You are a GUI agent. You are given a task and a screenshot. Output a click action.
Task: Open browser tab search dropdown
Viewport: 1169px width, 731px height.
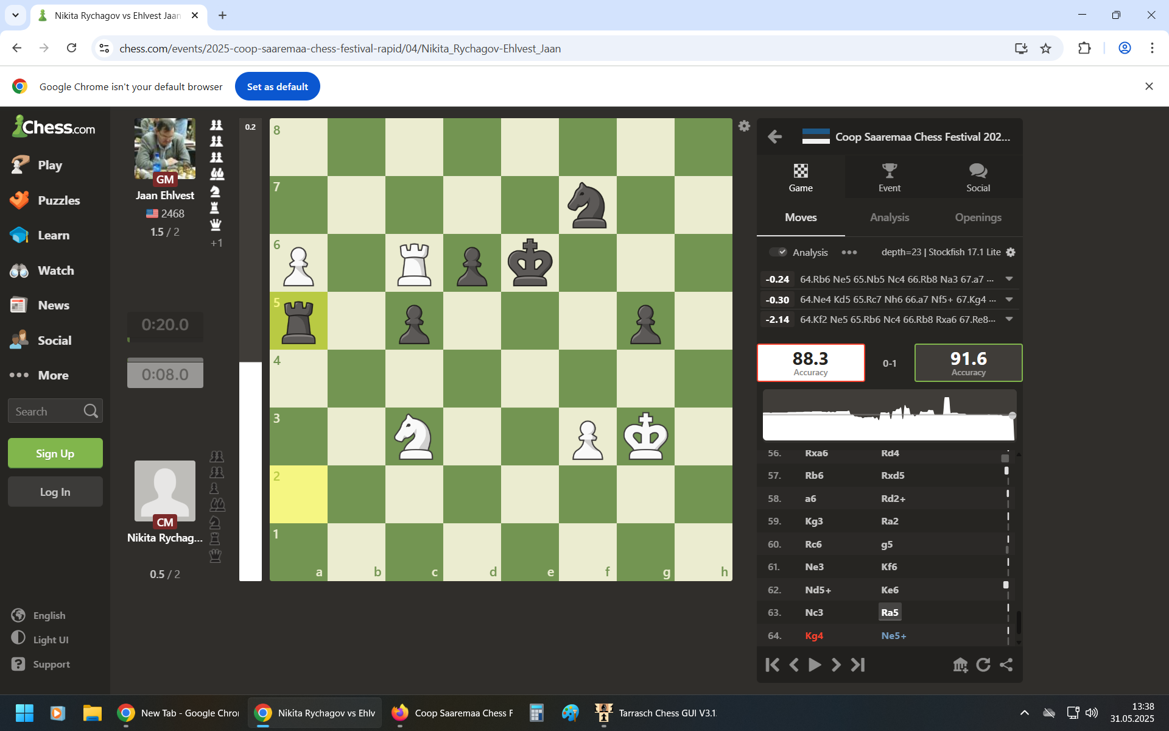[x=15, y=15]
